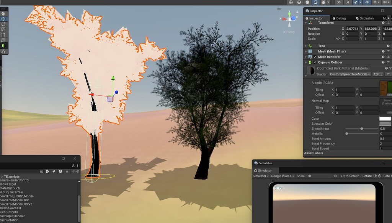Adjust the Smoothness slider in the material
This screenshot has height=223, width=392.
click(362, 128)
